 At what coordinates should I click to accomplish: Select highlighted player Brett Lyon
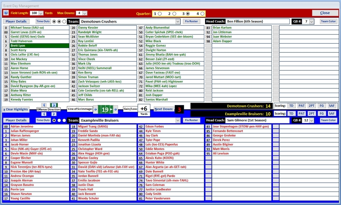pos(39,46)
